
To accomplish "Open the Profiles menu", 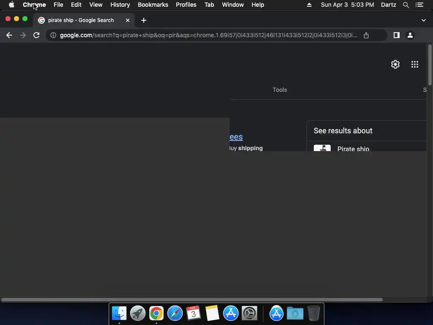I will (x=186, y=5).
